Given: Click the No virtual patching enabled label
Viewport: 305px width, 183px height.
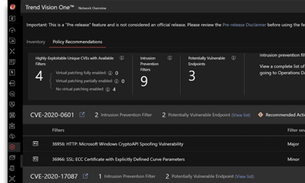Looking at the screenshot, I should pos(80,89).
